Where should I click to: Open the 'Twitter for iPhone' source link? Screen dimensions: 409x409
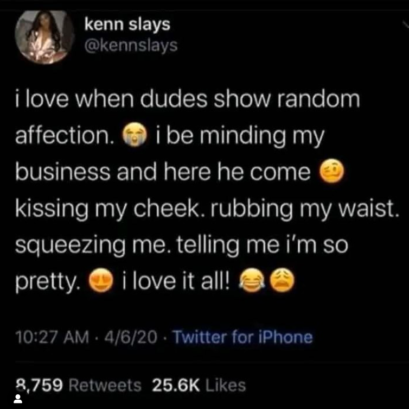pos(243,337)
